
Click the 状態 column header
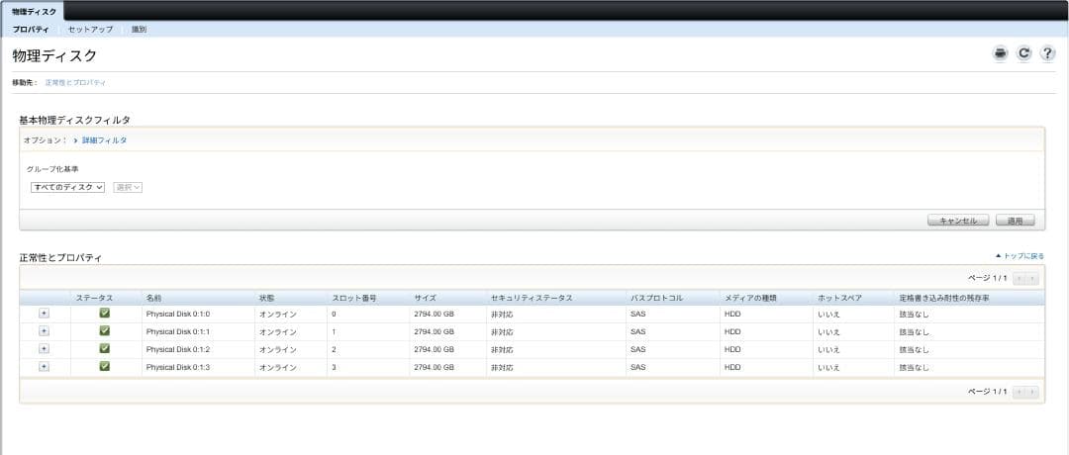[290, 298]
